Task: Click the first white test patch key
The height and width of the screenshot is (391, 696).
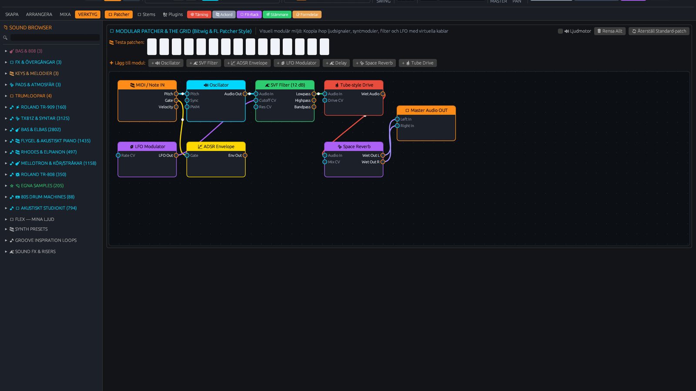Action: 152,46
